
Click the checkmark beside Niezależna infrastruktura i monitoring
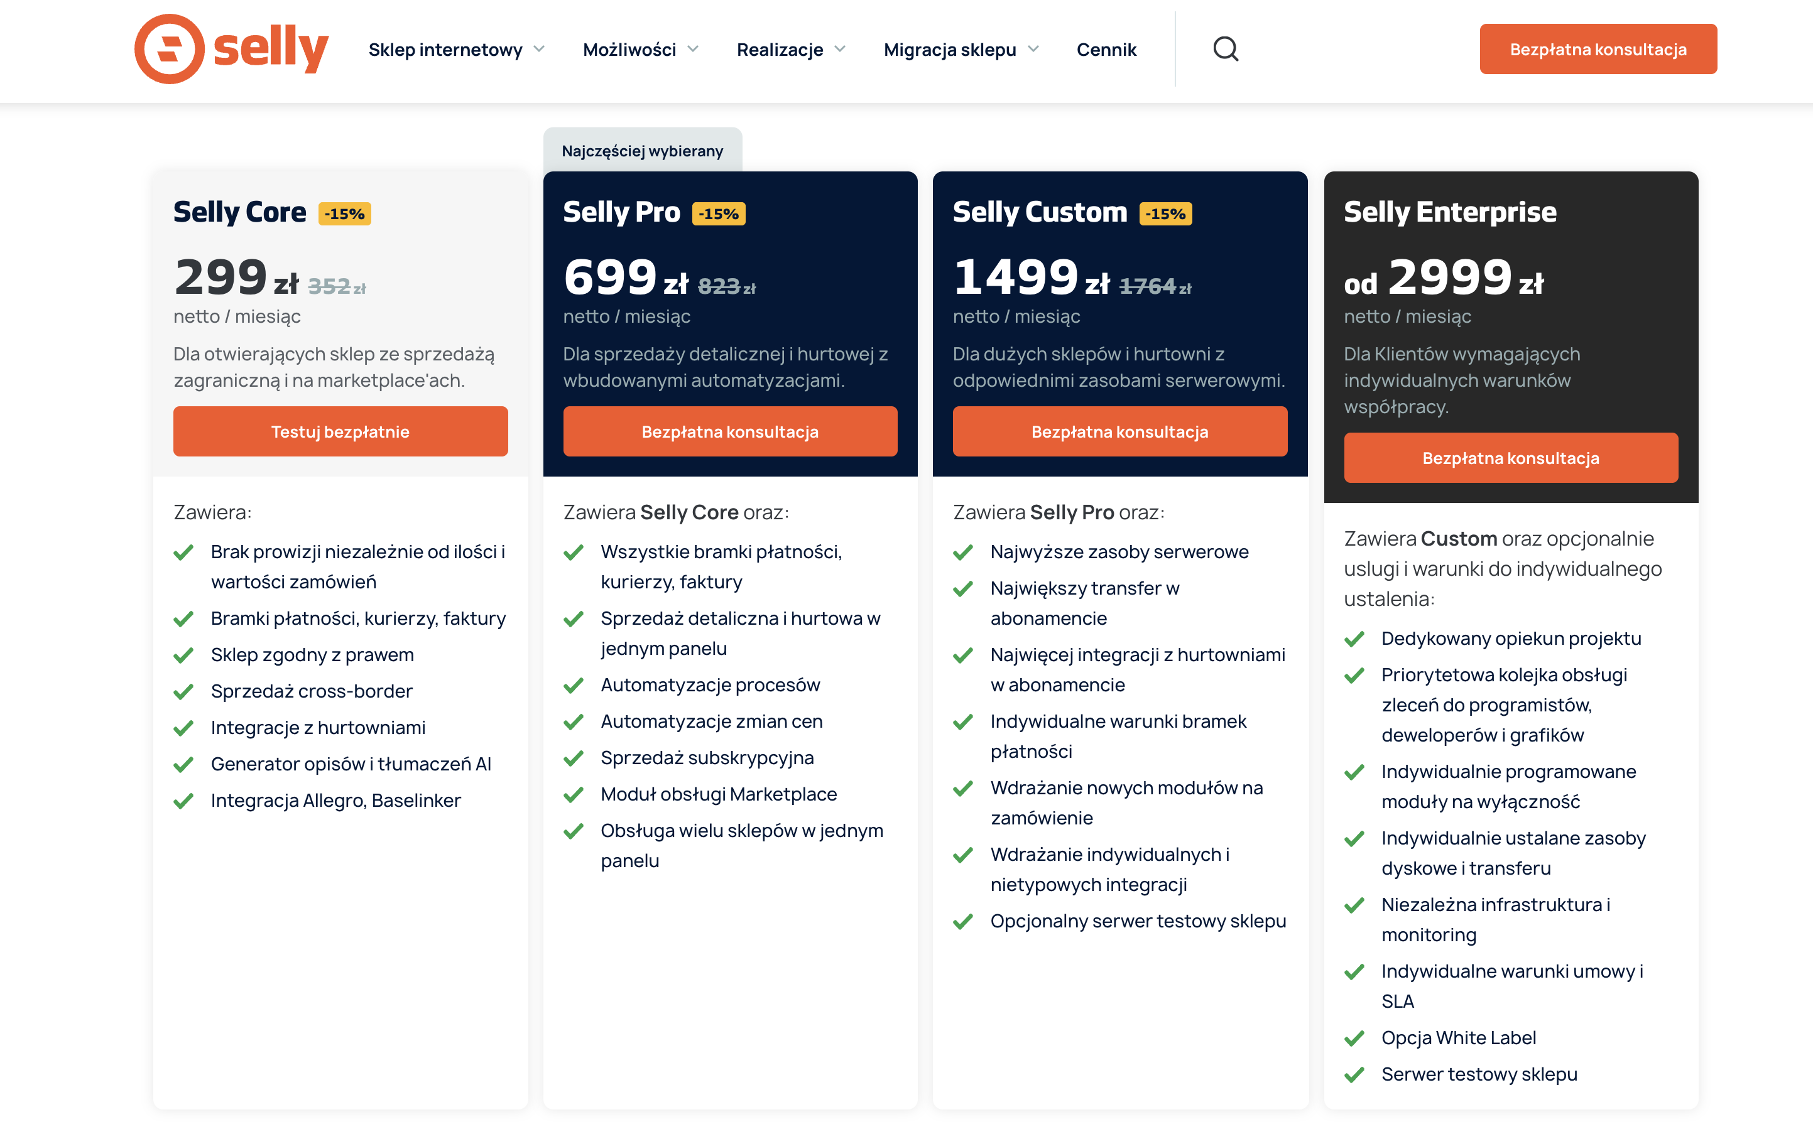(x=1354, y=906)
